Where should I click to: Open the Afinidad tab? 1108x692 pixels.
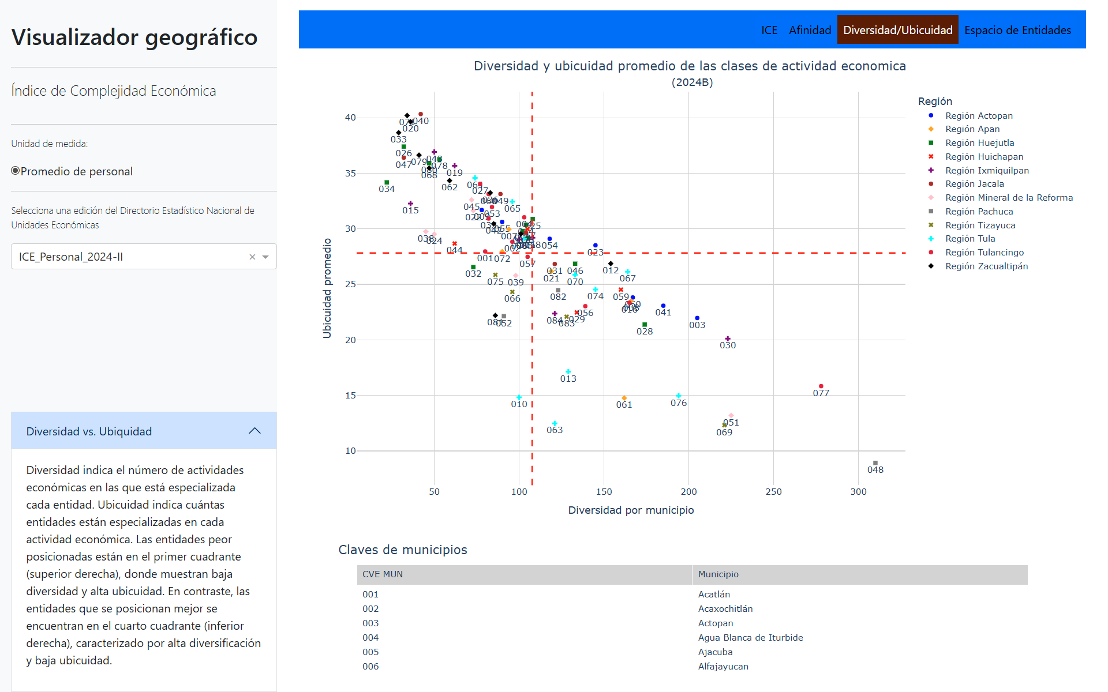point(810,30)
